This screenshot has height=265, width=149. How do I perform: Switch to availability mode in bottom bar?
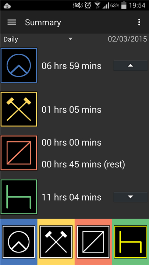click(x=93, y=242)
